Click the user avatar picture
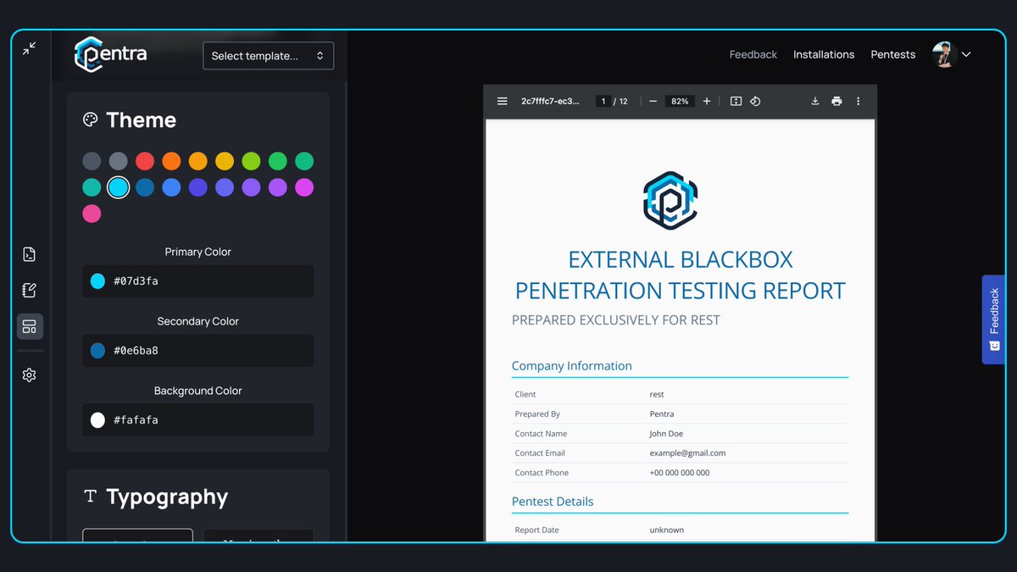This screenshot has height=572, width=1017. (x=945, y=54)
